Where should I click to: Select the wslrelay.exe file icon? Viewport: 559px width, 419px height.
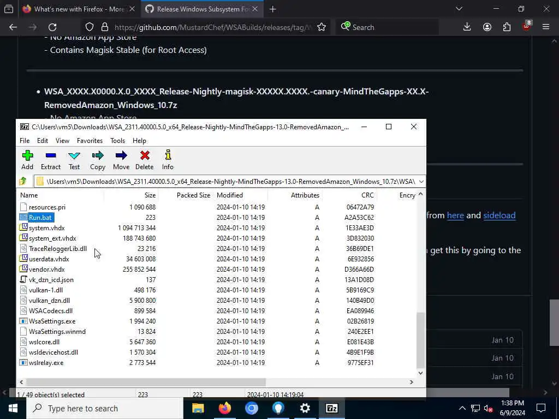[x=23, y=362]
